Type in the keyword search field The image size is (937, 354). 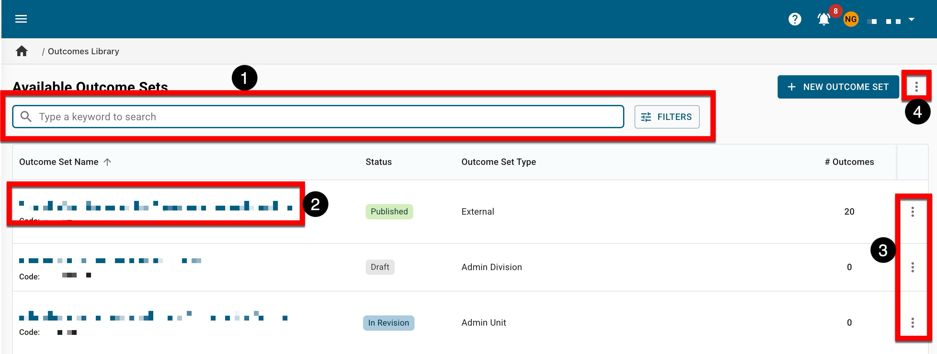point(327,116)
